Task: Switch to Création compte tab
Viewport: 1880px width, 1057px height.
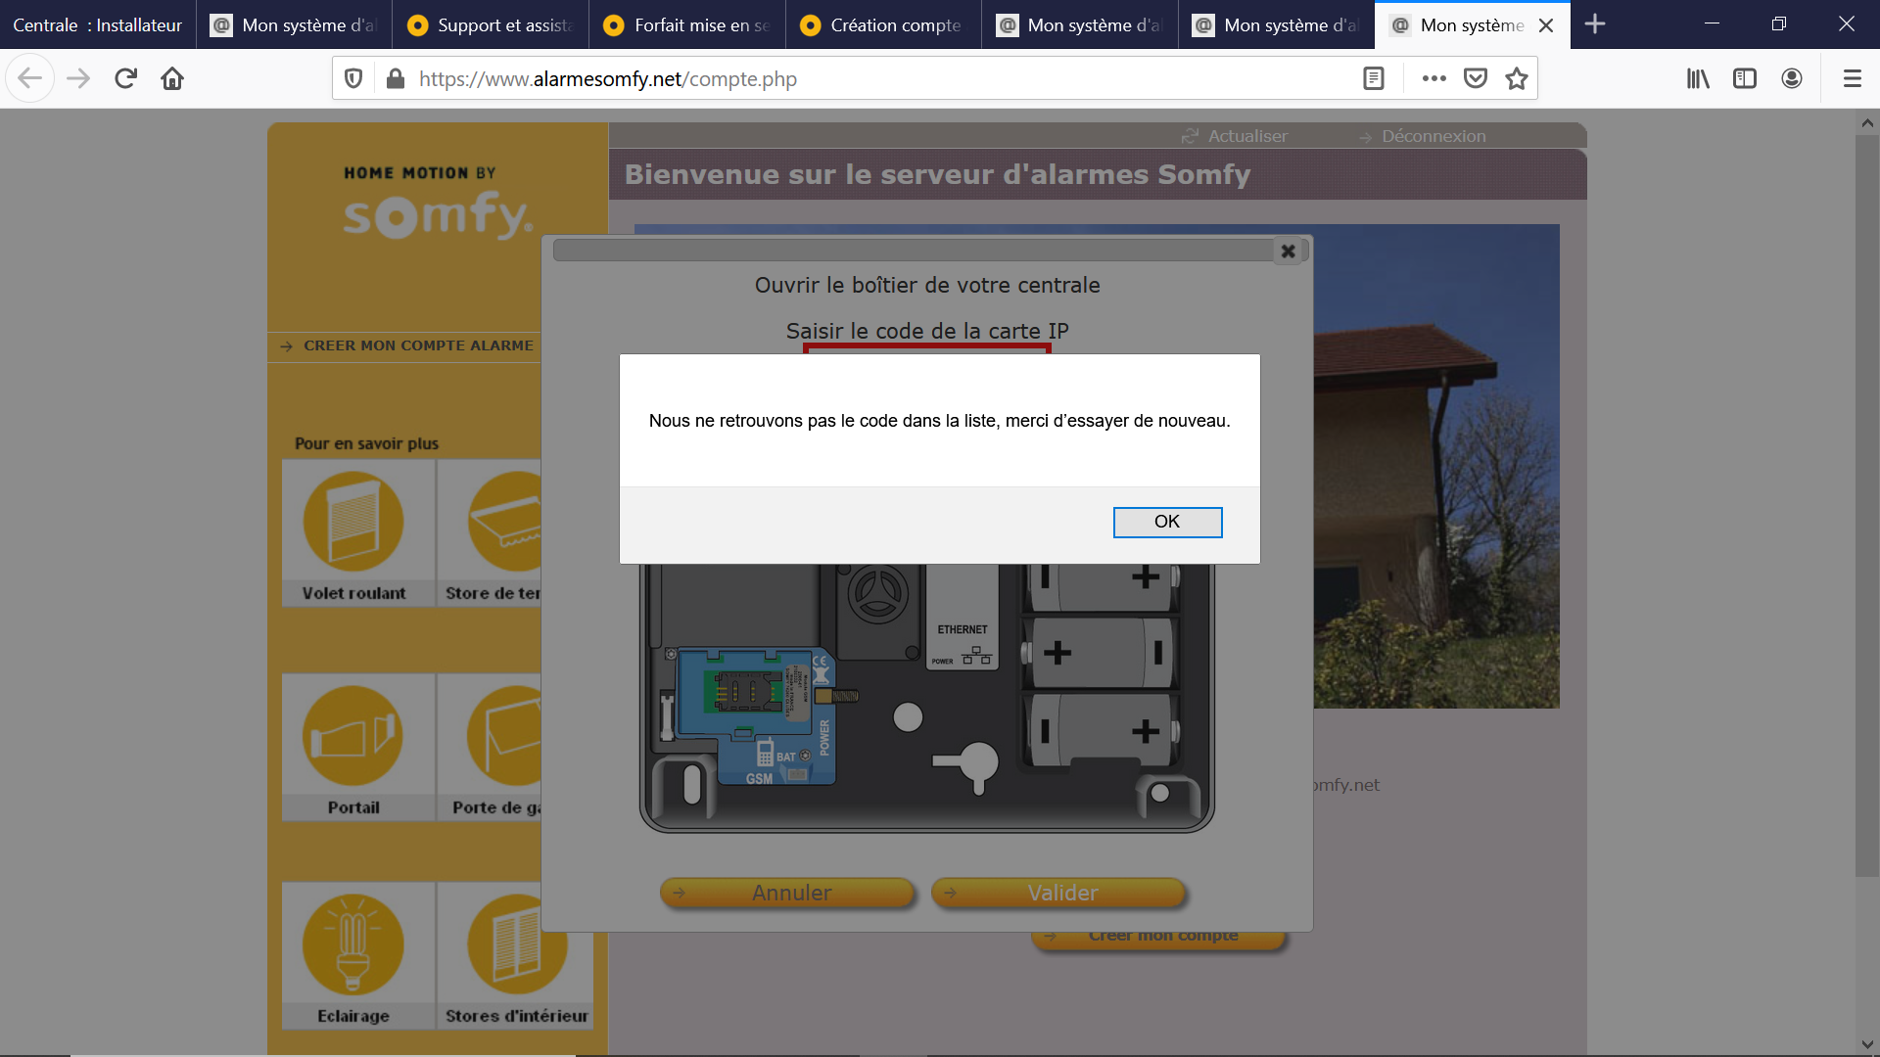Action: coord(883,24)
